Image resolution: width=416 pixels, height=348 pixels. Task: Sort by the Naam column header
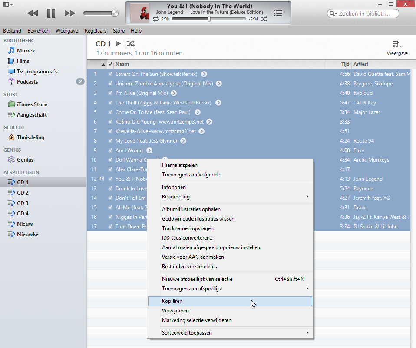click(x=220, y=64)
